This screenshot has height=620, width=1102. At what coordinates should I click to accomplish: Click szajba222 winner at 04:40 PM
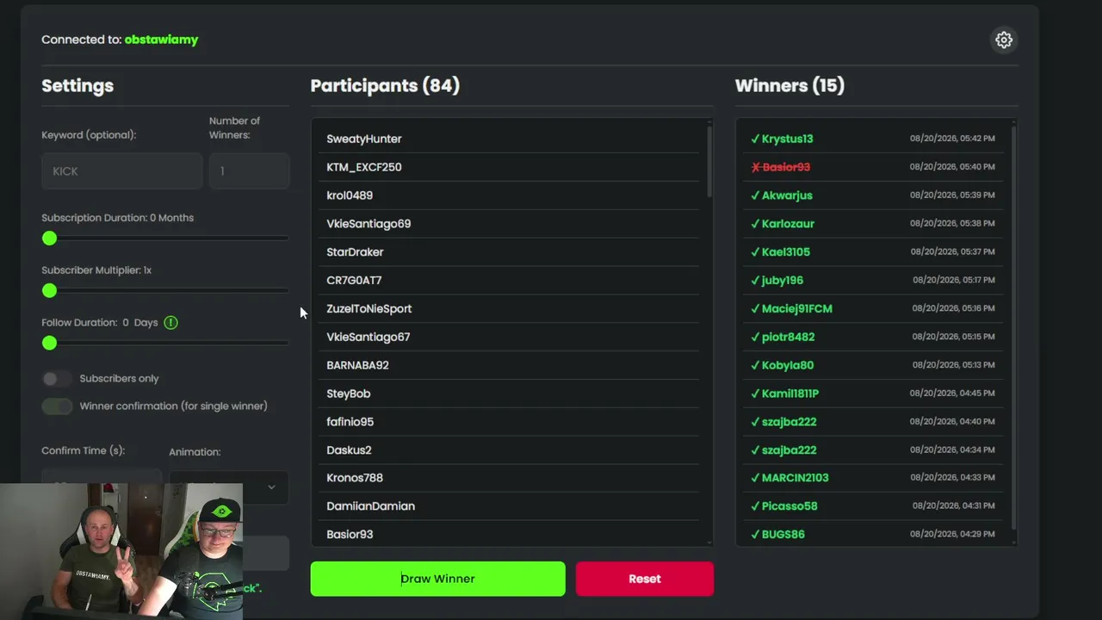pyautogui.click(x=872, y=422)
